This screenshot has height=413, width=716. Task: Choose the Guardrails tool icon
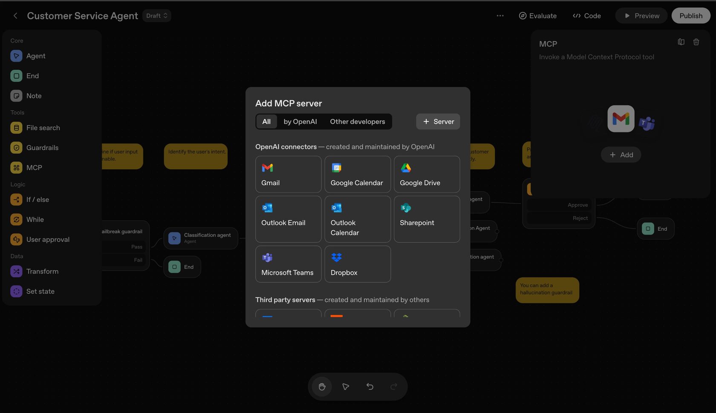tap(16, 148)
